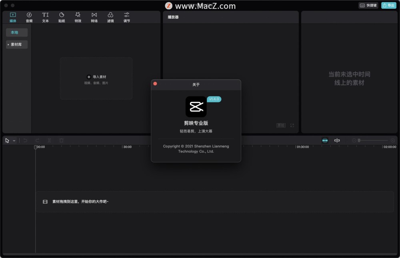Click the playhead at 00:00
The width and height of the screenshot is (400, 258).
pyautogui.click(x=36, y=147)
